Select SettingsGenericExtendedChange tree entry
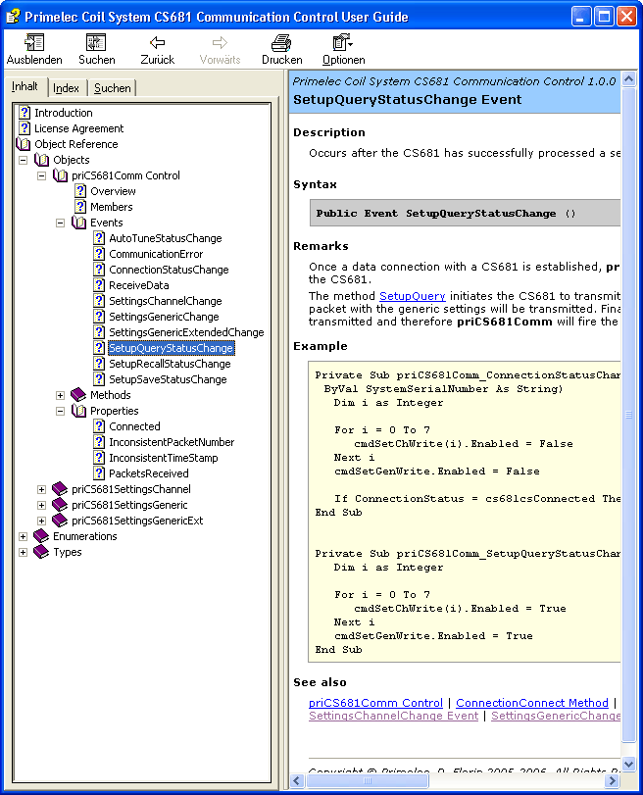Screen dimensions: 643x795 click(x=186, y=332)
